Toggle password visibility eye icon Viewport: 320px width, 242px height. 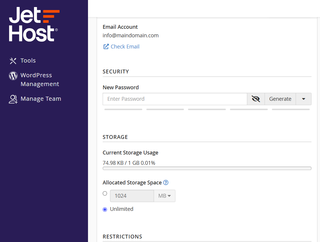point(256,99)
